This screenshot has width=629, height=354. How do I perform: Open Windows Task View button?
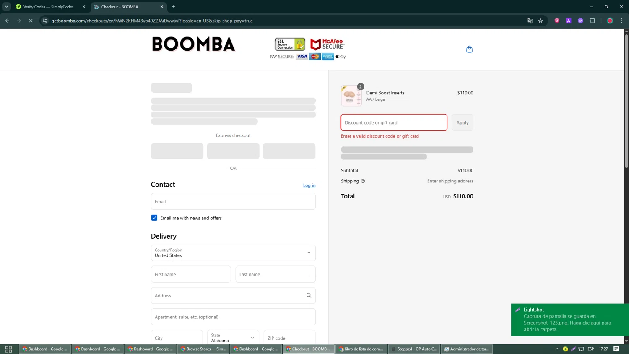pos(8,349)
